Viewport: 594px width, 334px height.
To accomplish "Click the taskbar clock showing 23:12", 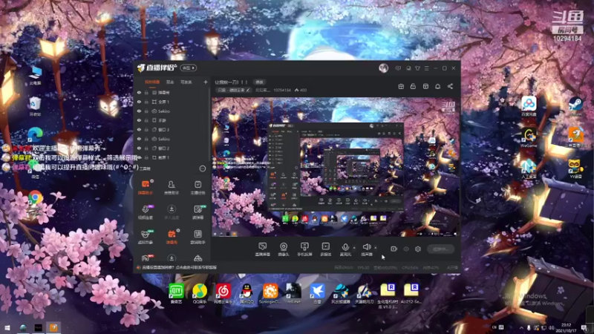I will (x=566, y=327).
